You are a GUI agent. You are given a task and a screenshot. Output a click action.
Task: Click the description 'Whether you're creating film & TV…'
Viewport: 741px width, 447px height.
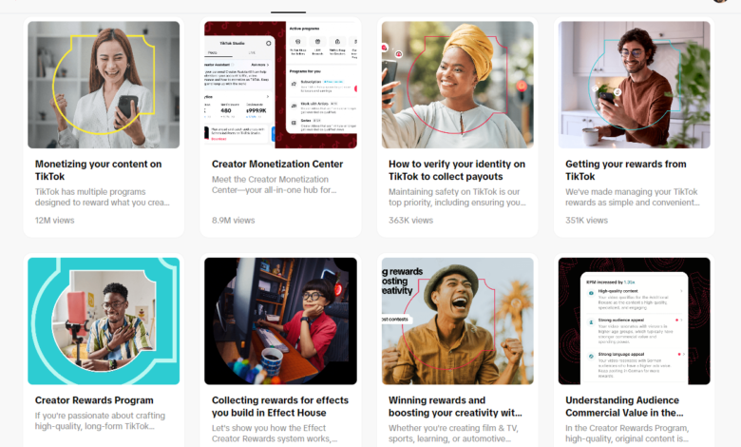453,434
